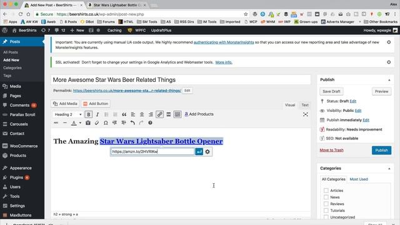The image size is (400, 225).
Task: Apply strikethrough formatting
Action: (56, 123)
